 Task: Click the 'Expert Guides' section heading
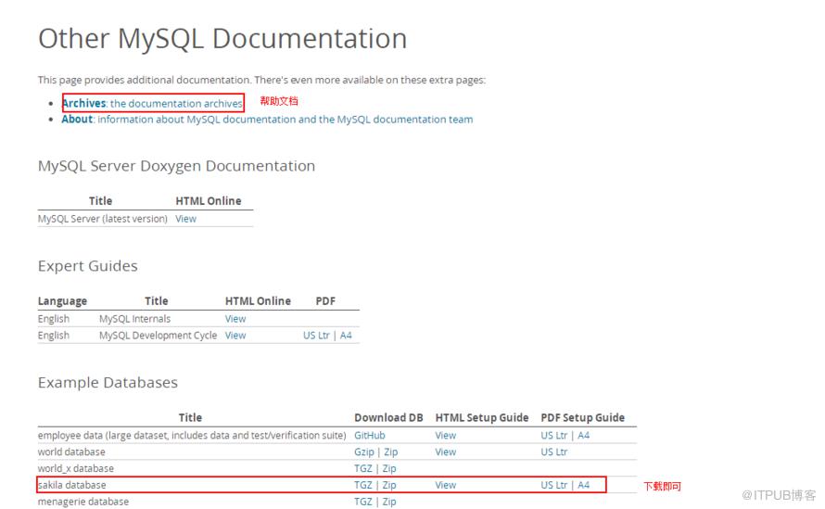tap(88, 266)
